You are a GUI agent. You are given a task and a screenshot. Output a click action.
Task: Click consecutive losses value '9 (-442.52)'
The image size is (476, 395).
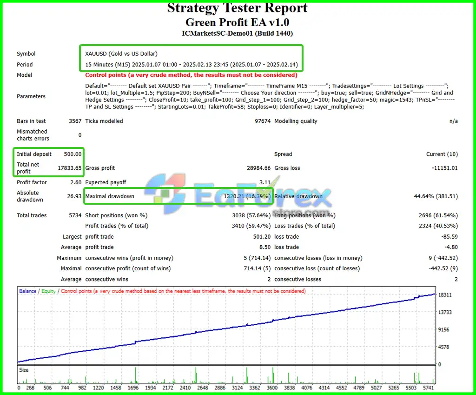pos(443,258)
